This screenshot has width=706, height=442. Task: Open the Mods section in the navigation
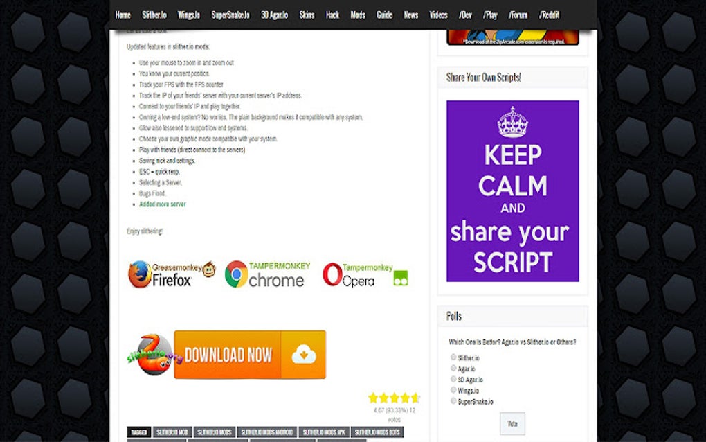coord(357,14)
